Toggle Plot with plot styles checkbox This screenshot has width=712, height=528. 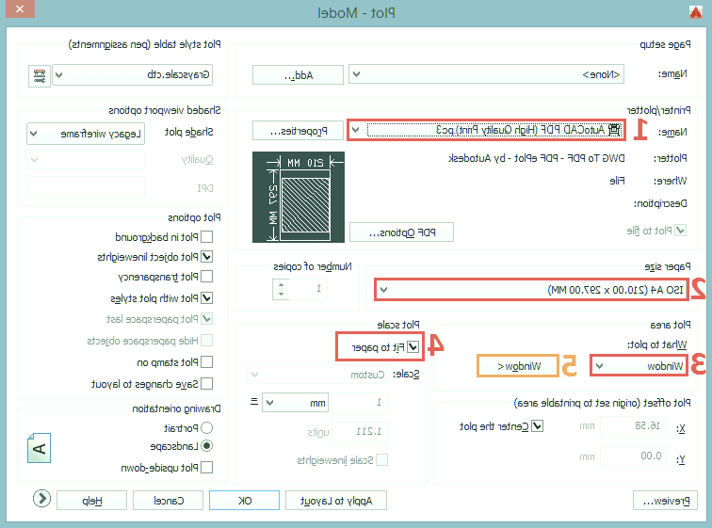206,298
